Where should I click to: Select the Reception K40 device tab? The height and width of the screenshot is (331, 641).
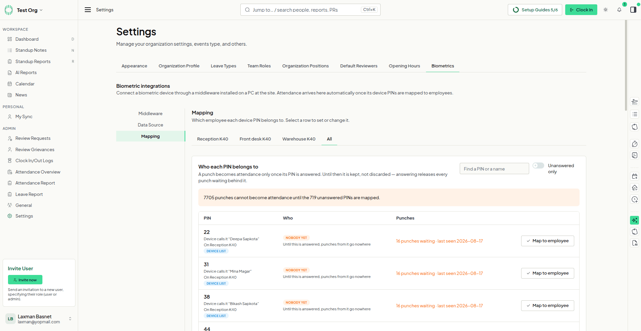tap(213, 139)
